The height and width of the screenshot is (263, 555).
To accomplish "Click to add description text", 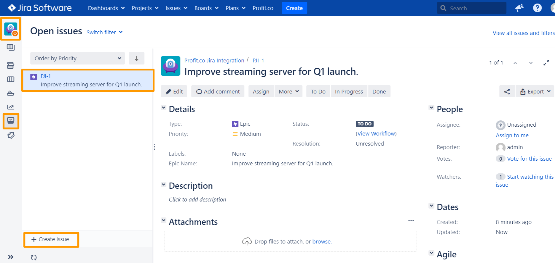I will point(197,199).
